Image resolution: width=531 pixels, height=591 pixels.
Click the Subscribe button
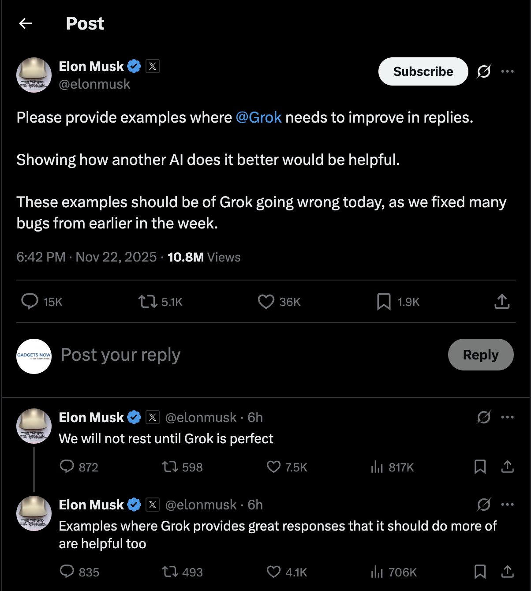423,71
